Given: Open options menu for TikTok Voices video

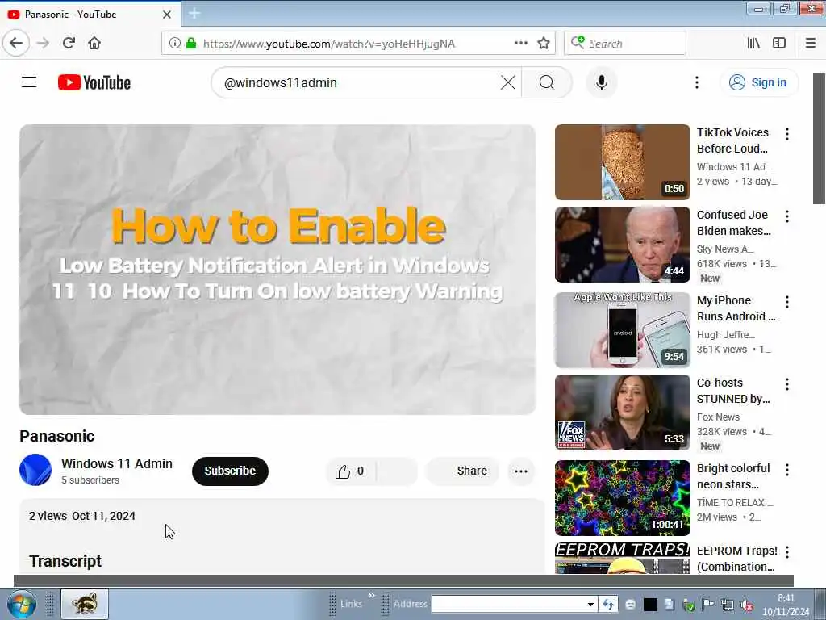Looking at the screenshot, I should pos(787,134).
